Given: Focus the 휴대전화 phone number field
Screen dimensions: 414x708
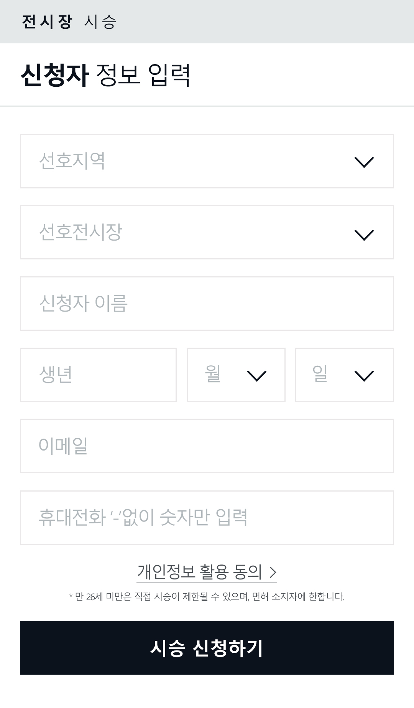Looking at the screenshot, I should pos(207,517).
